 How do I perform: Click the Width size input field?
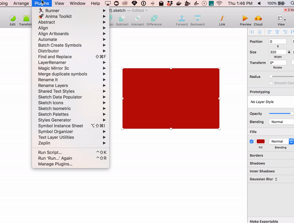[x=278, y=52]
